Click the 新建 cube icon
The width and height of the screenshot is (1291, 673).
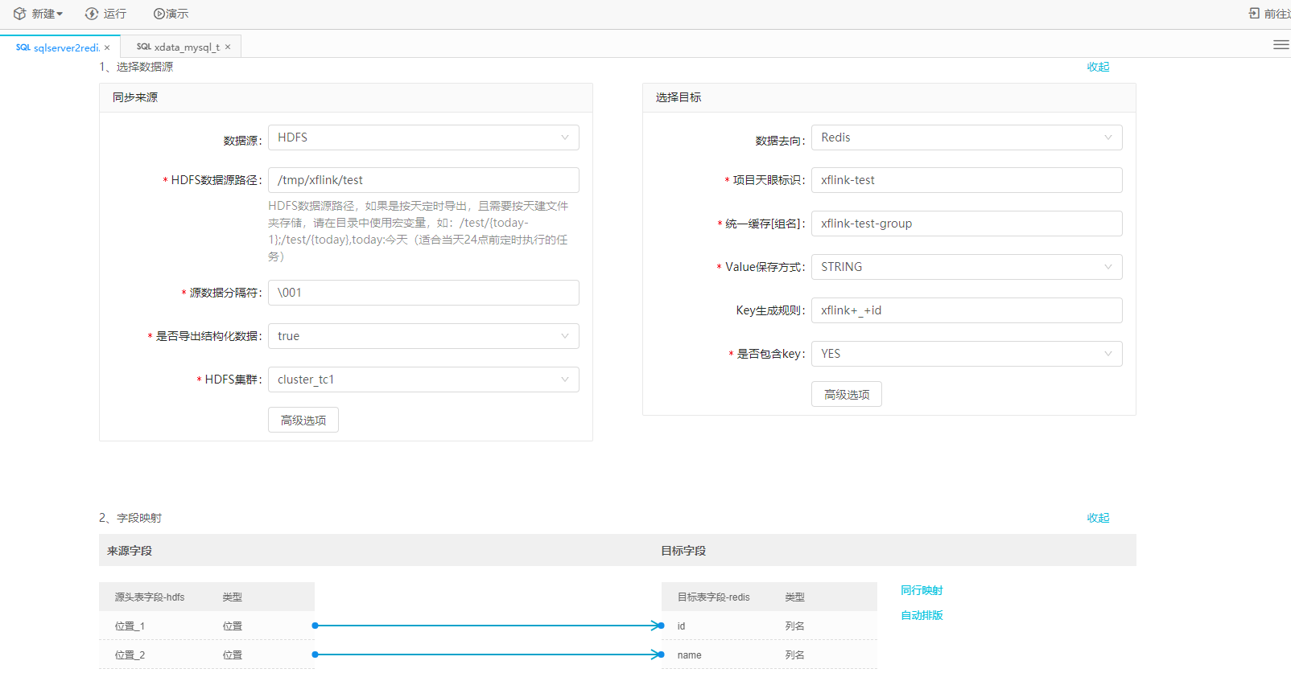20,14
